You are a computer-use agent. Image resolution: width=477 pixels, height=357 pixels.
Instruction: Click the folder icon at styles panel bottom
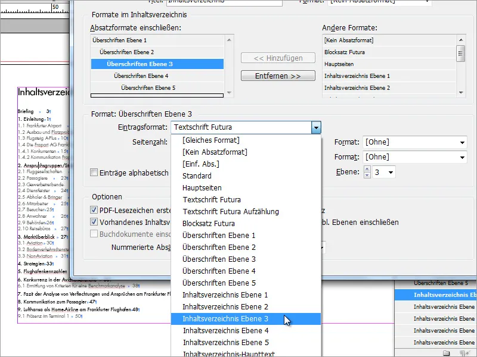point(446,353)
